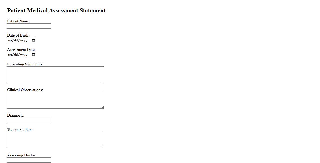Click inside the Presenting Symptoms text area

click(55, 75)
